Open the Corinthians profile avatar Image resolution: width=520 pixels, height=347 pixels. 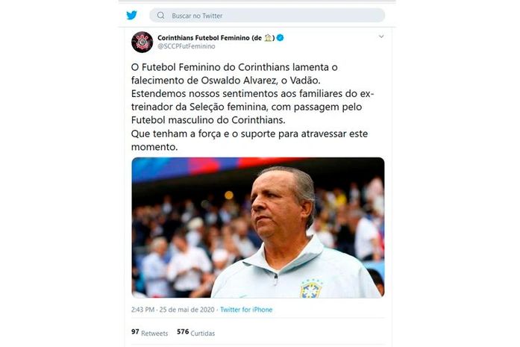[142, 42]
